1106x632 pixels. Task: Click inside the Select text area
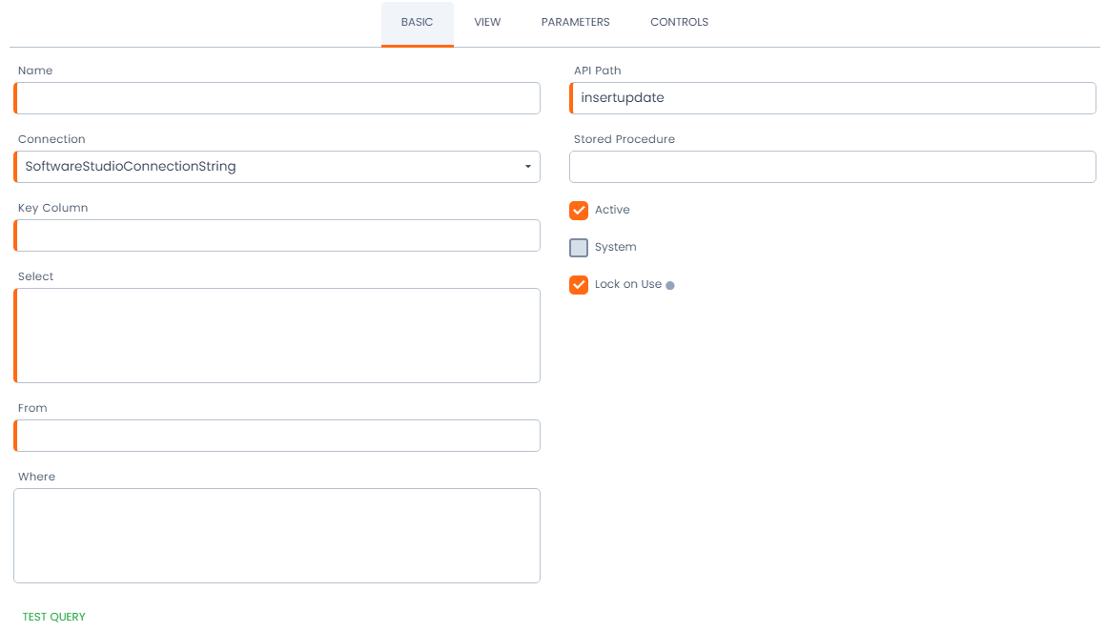pyautogui.click(x=277, y=336)
